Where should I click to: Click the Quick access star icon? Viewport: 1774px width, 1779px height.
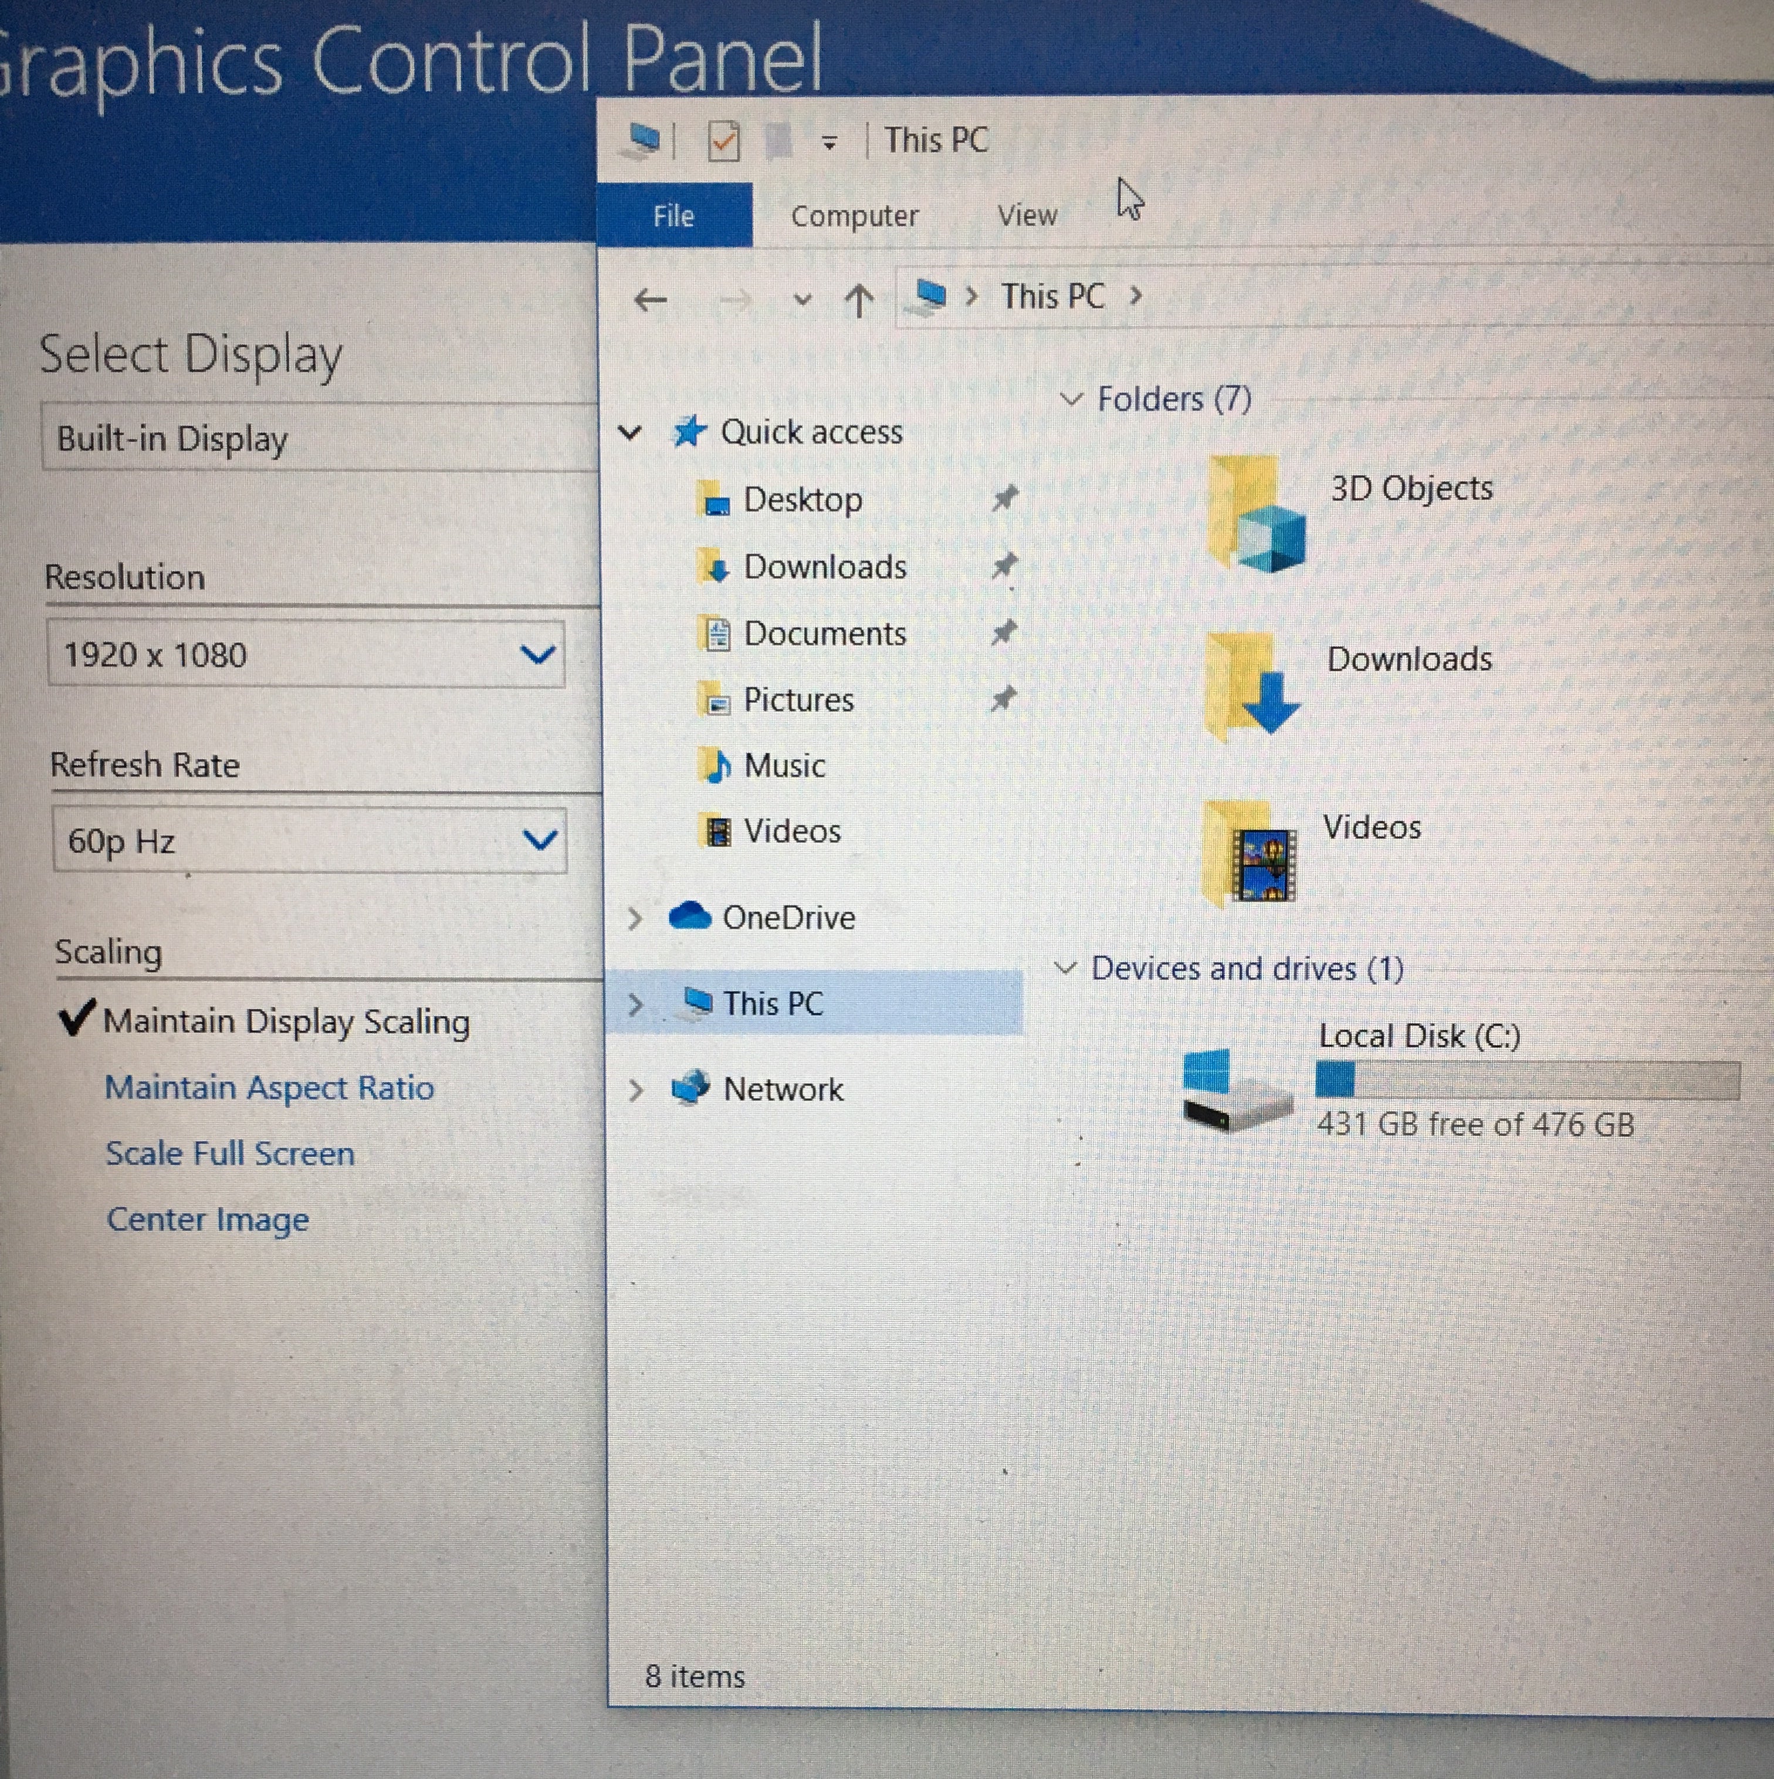point(689,431)
